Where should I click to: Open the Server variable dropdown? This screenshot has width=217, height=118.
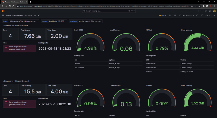(x=24, y=21)
